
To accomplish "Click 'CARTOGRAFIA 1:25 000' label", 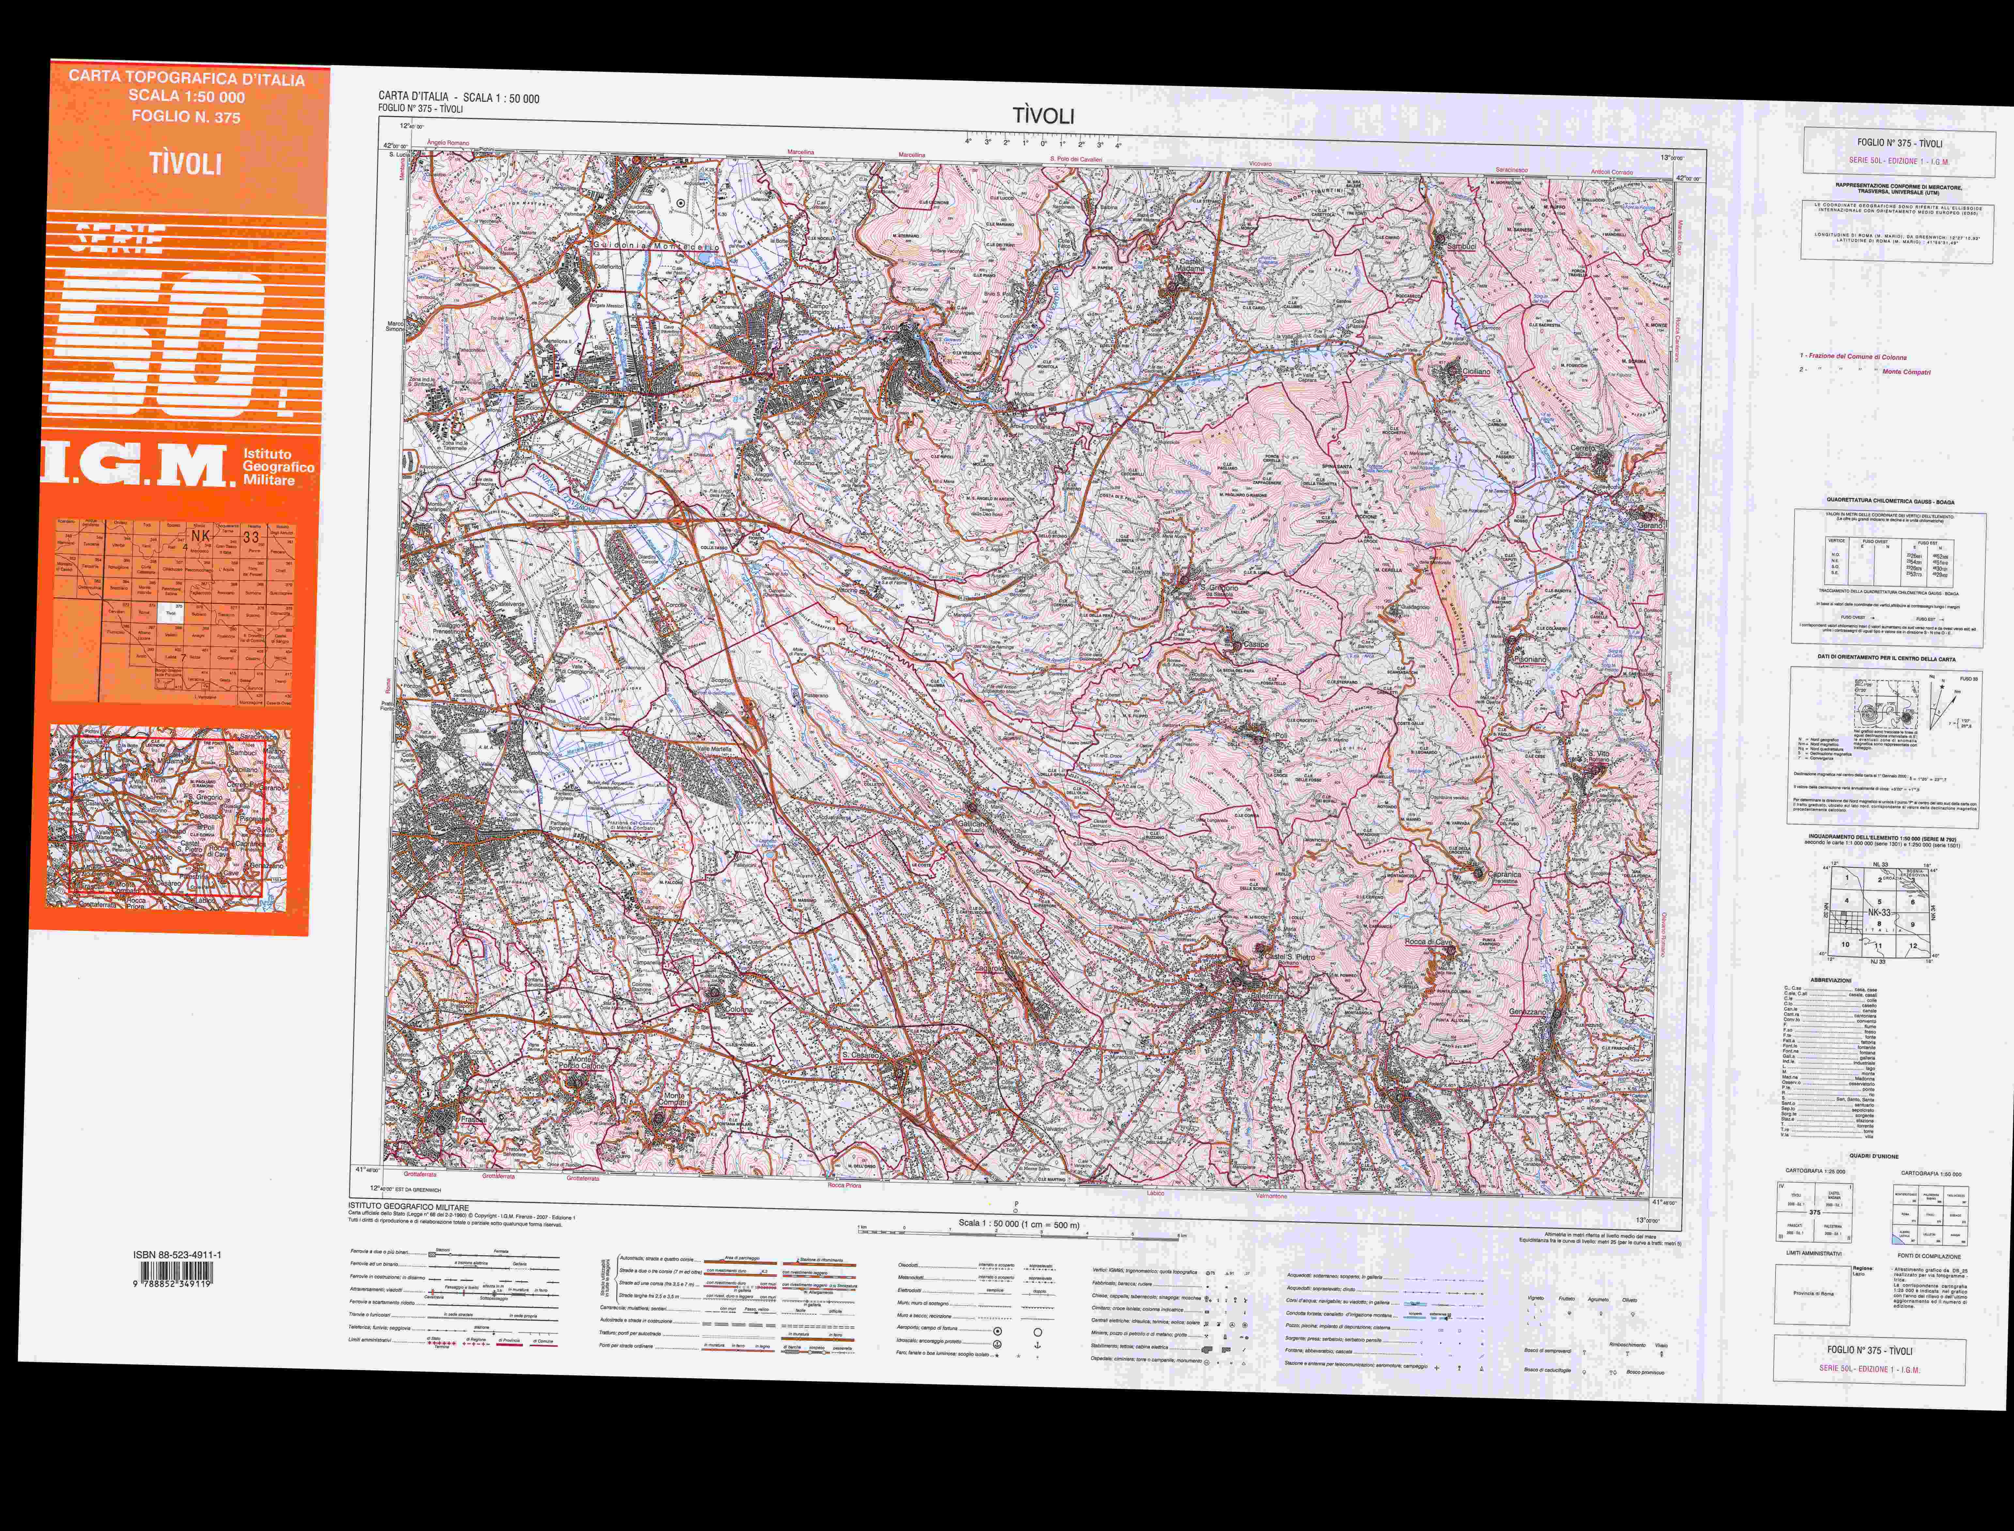I will [1815, 1171].
